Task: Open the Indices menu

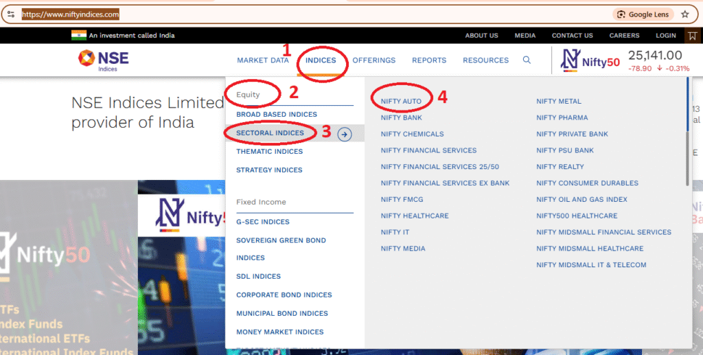Action: click(321, 60)
